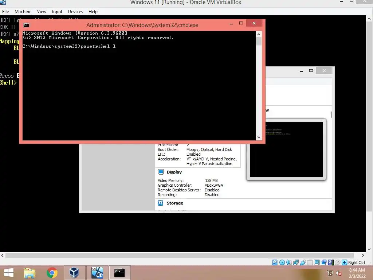This screenshot has width=373, height=280.
Task: Switch to the Windows 11 VM taskbar icon
Action: (97, 273)
